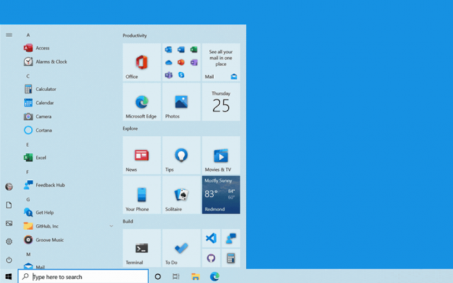Open the Redmond weather tile
Image resolution: width=453 pixels, height=283 pixels.
click(x=221, y=194)
